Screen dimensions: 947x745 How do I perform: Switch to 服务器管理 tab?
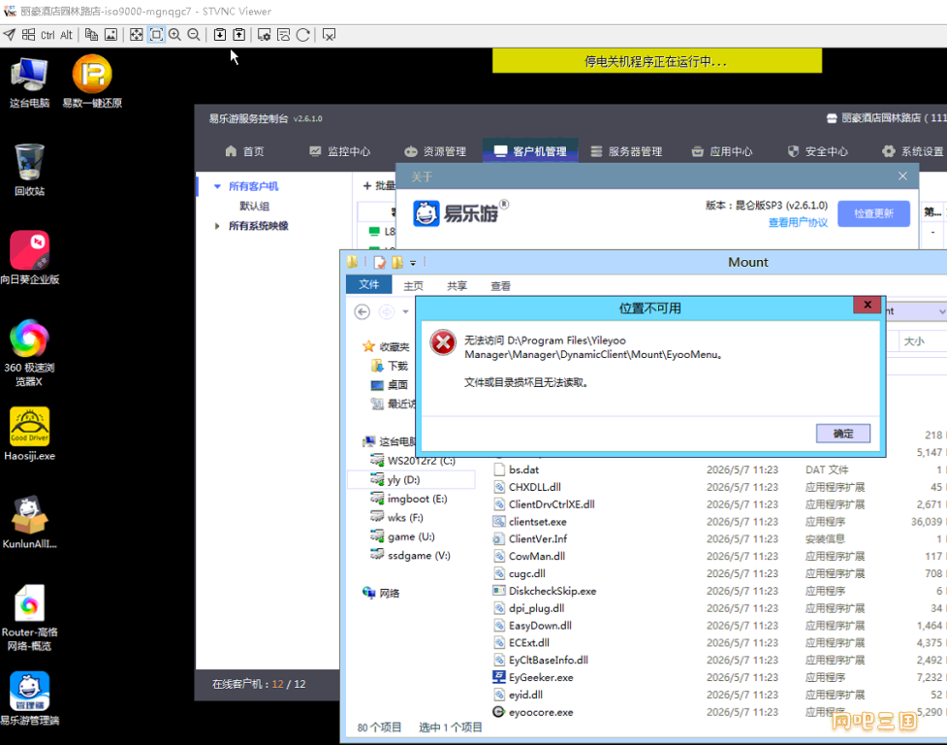click(626, 151)
